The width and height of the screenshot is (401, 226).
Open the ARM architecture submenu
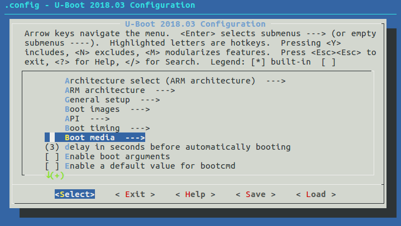(120, 90)
